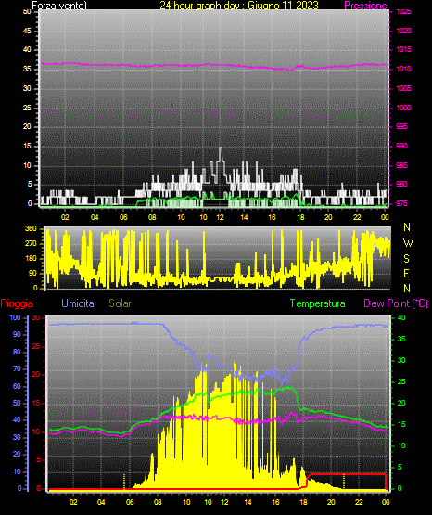432x515 pixels.
Task: Click the blue Umidita legend label
Action: 78,303
